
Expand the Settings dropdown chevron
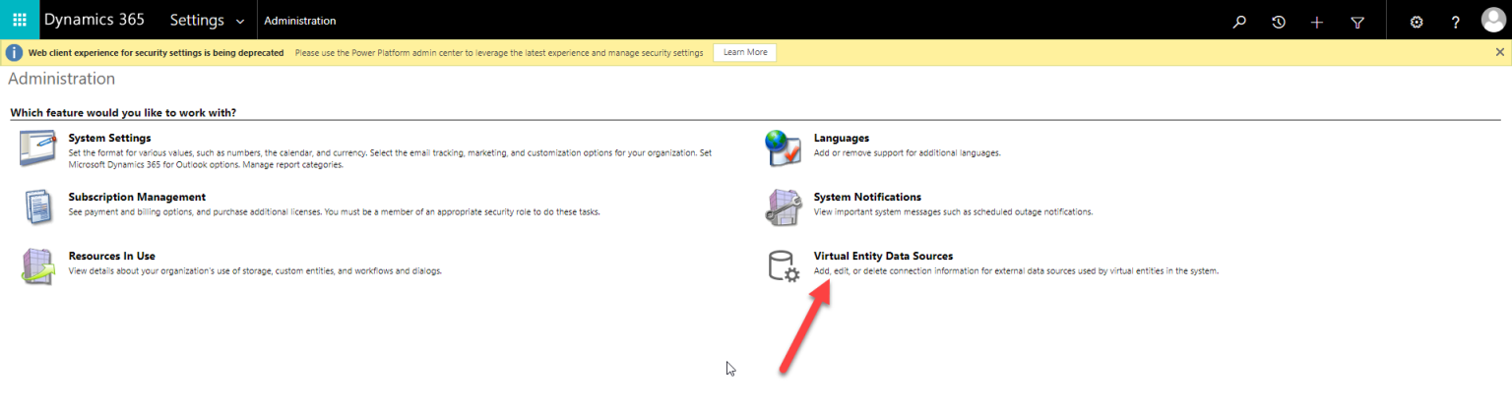[x=241, y=21]
